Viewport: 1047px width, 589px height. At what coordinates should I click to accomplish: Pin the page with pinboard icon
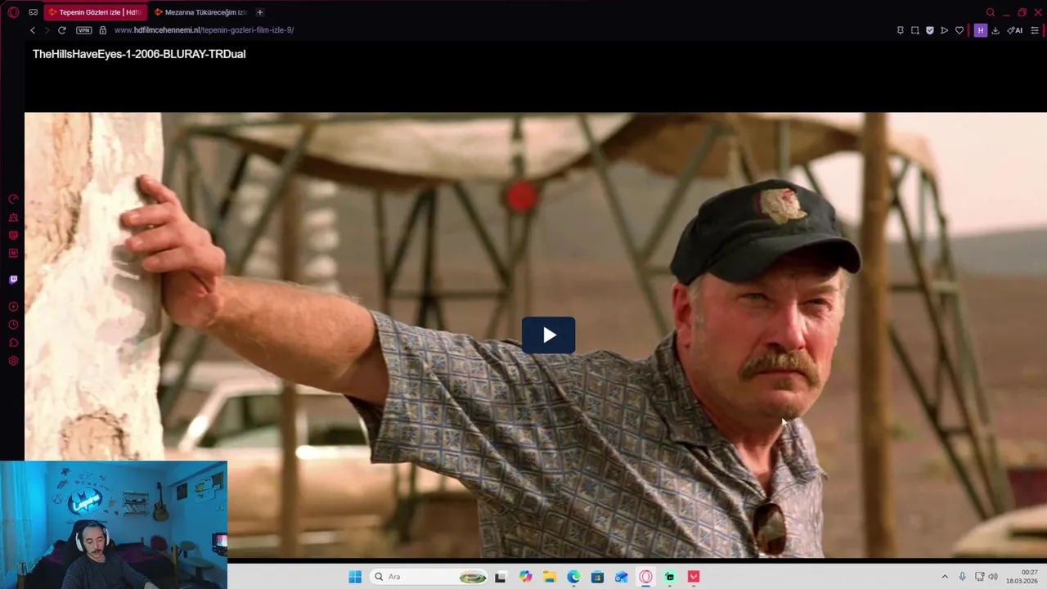click(x=901, y=30)
